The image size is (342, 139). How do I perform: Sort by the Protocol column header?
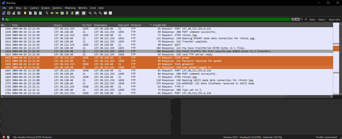pos(141,25)
